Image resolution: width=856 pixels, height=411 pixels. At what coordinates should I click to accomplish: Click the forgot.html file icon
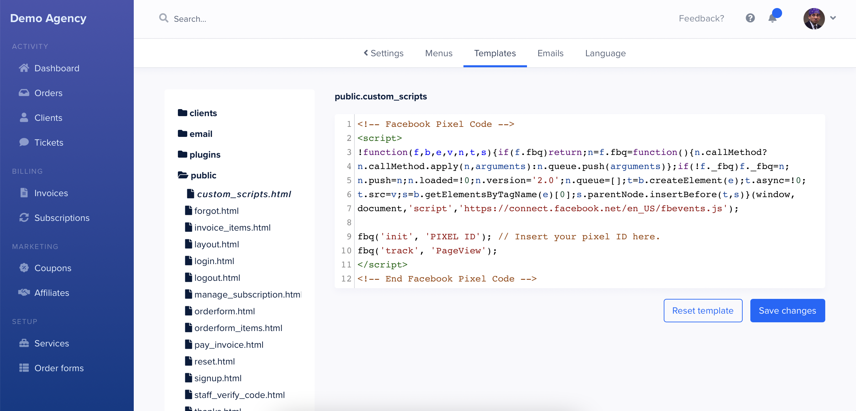(189, 211)
